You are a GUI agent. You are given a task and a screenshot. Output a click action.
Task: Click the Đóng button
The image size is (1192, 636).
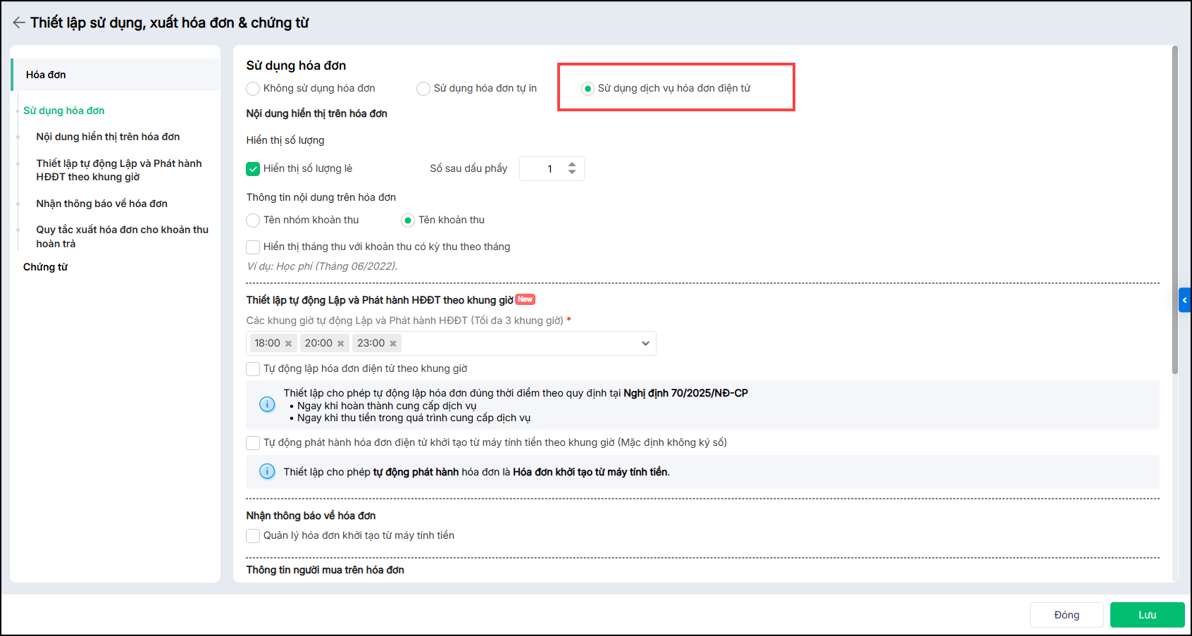point(1067,615)
